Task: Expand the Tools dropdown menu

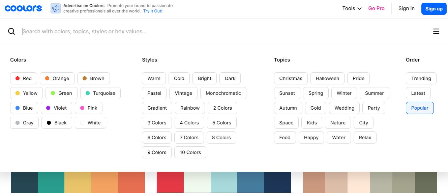Action: point(352,8)
